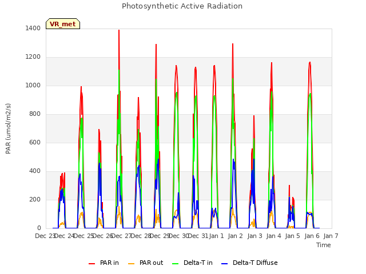Click the Dec 25 red peak near 1000
This screenshot has width=366, height=274.
click(81, 87)
